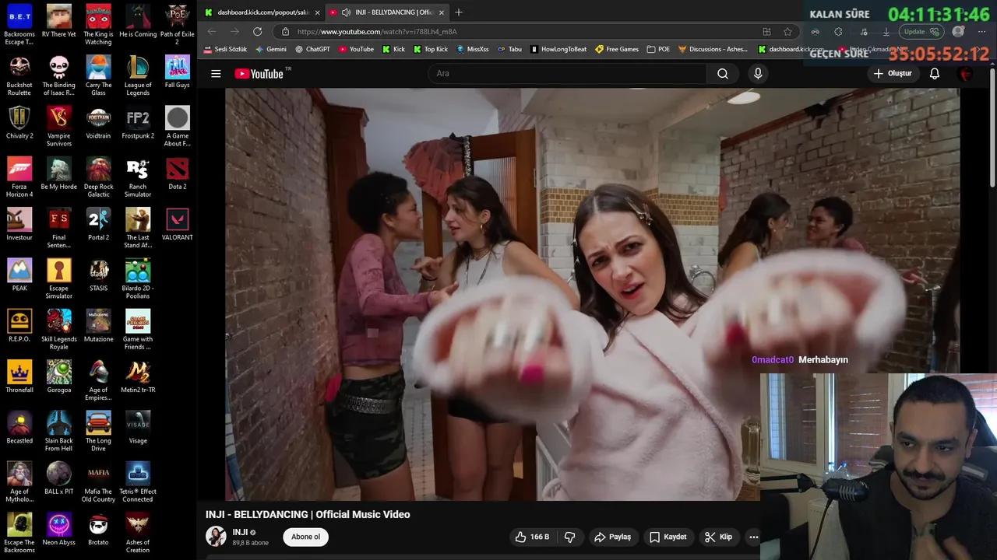
Task: Launch Portal 2 desktop shortcut
Action: (98, 224)
